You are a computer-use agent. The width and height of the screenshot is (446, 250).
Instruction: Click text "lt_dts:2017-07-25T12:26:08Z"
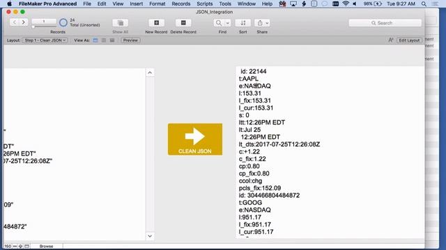point(279,144)
